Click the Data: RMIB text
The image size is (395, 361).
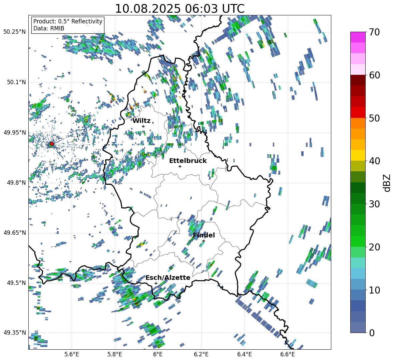click(x=49, y=28)
